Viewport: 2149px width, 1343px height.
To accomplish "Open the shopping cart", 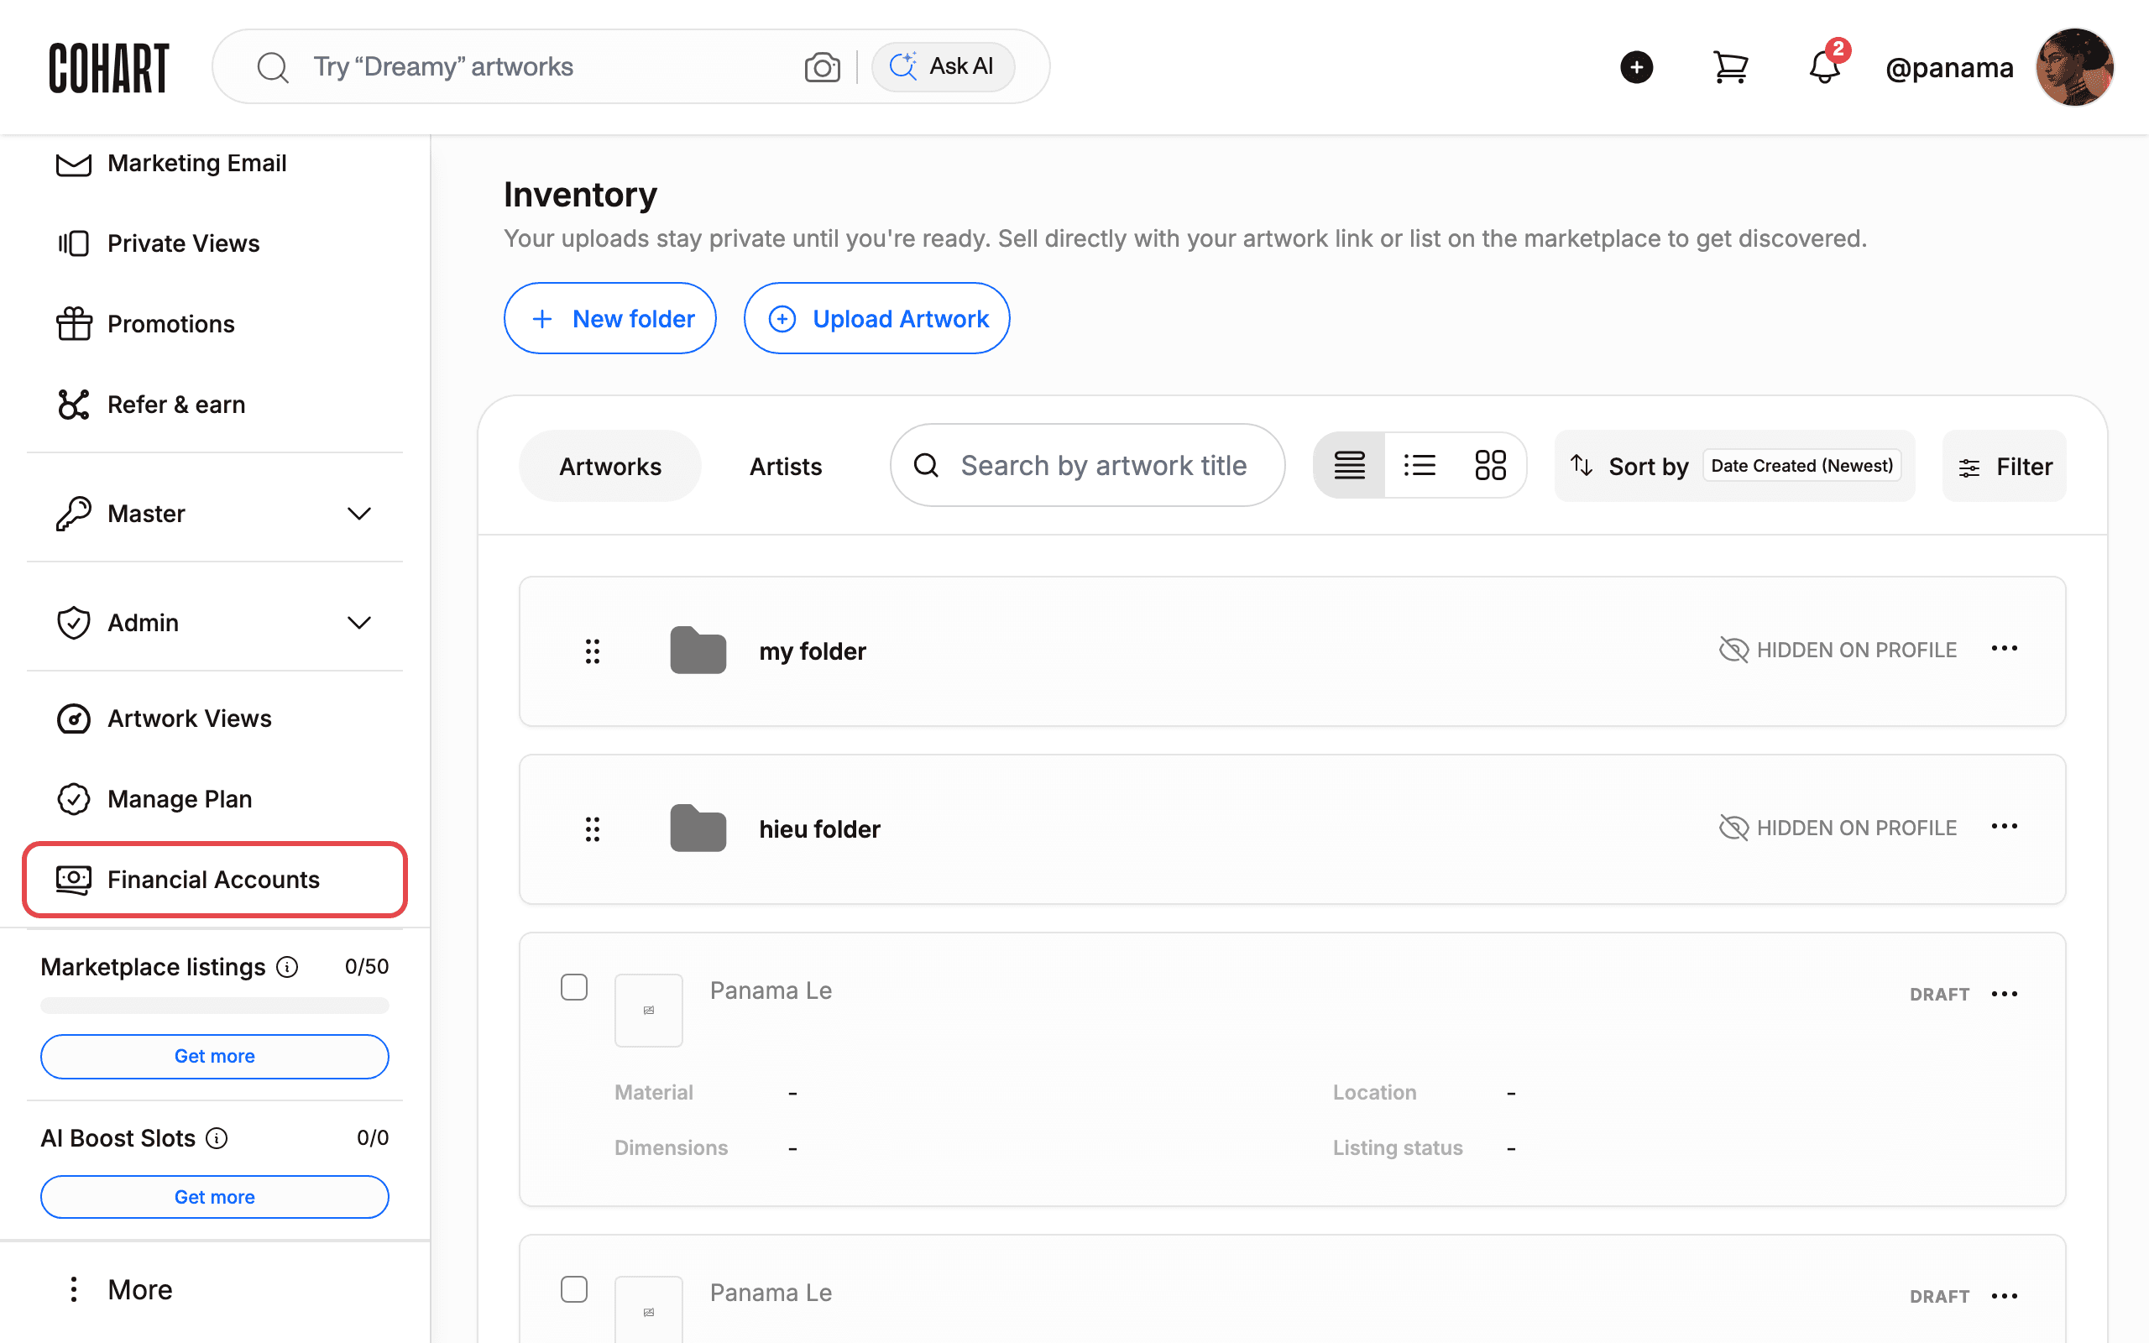I will click(x=1730, y=67).
